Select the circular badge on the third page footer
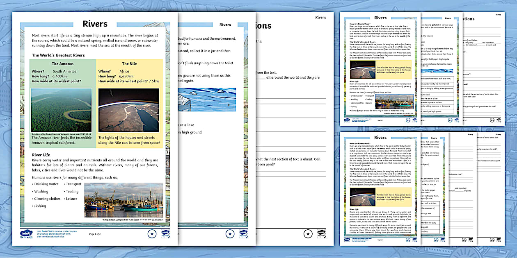Screen dimensions: 517x258 coord(308,234)
